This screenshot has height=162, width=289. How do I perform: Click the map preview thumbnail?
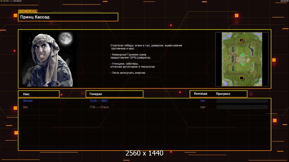[242, 59]
